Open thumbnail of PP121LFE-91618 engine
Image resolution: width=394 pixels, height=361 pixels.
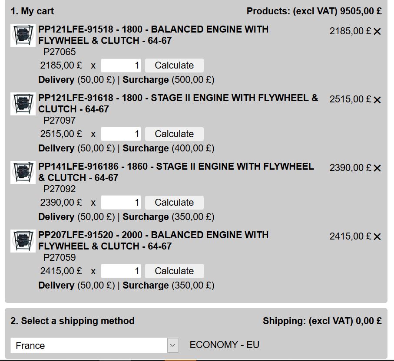(x=23, y=104)
